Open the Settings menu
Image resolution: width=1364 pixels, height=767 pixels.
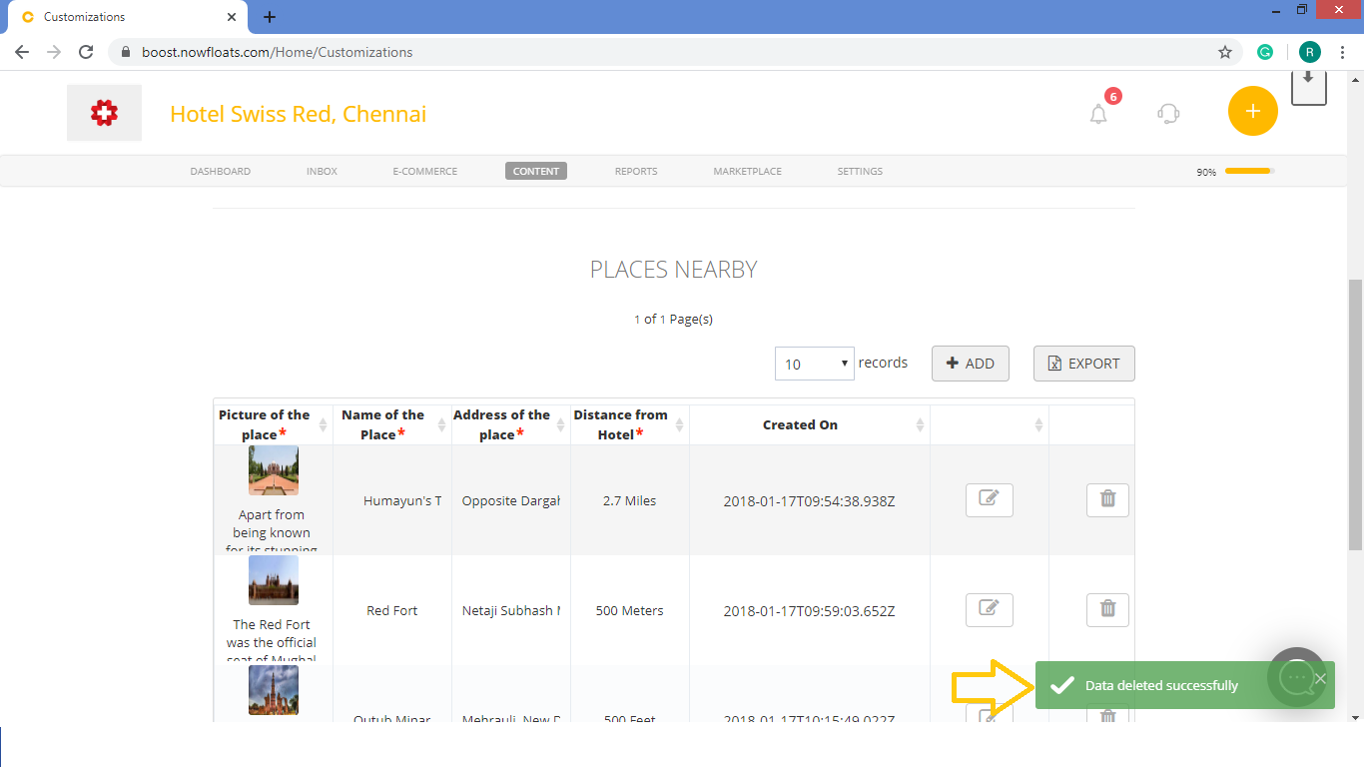pyautogui.click(x=860, y=171)
